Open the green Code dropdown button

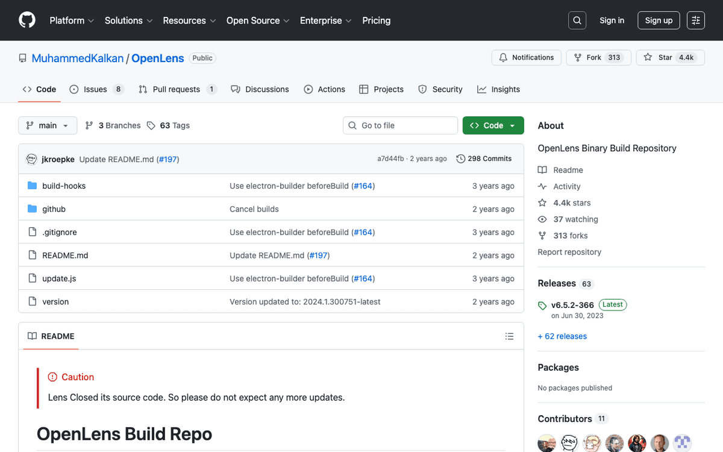[493, 125]
